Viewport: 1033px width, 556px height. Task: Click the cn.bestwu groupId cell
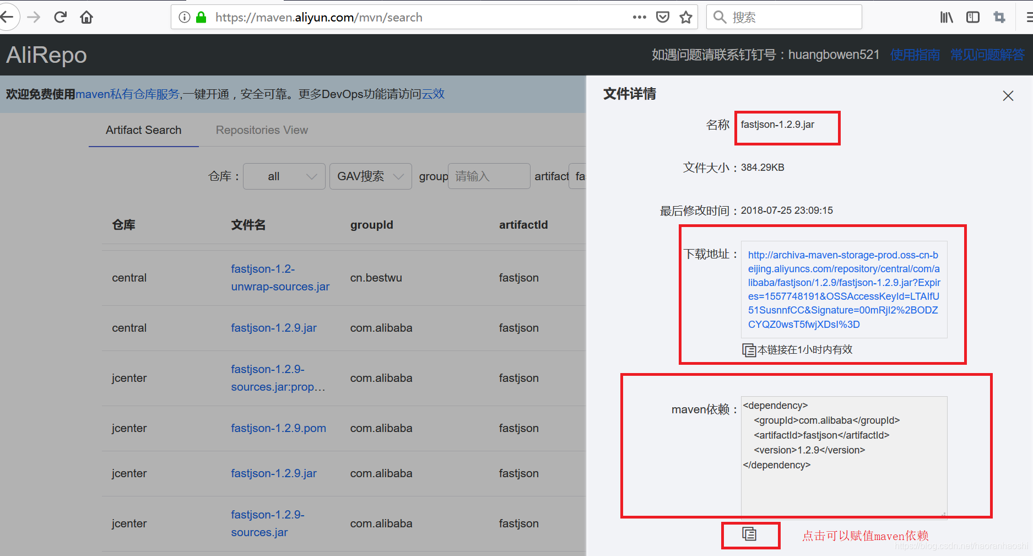[x=376, y=278]
